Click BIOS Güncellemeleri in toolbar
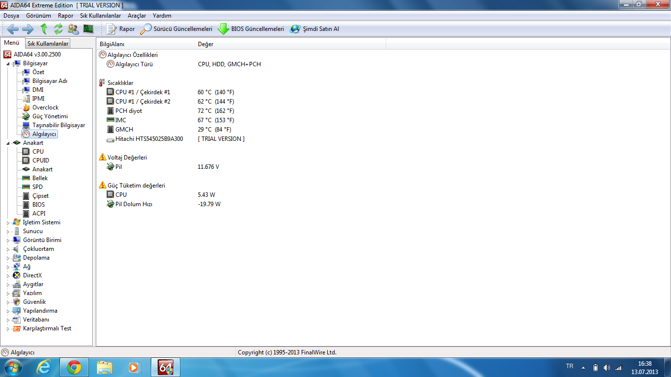This screenshot has width=671, height=377. pos(251,29)
